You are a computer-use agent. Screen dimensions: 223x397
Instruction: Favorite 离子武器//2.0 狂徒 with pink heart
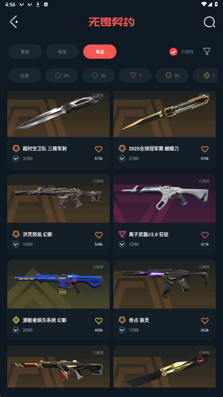pos(205,235)
